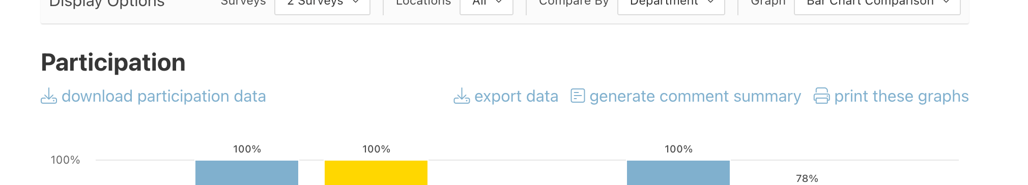Image resolution: width=1028 pixels, height=185 pixels.
Task: Click the Surveys dropdown chevron arrow
Action: pos(356,3)
